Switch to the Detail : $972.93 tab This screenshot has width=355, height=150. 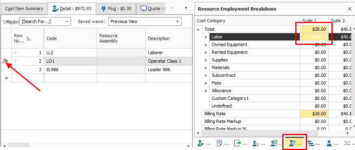click(72, 8)
